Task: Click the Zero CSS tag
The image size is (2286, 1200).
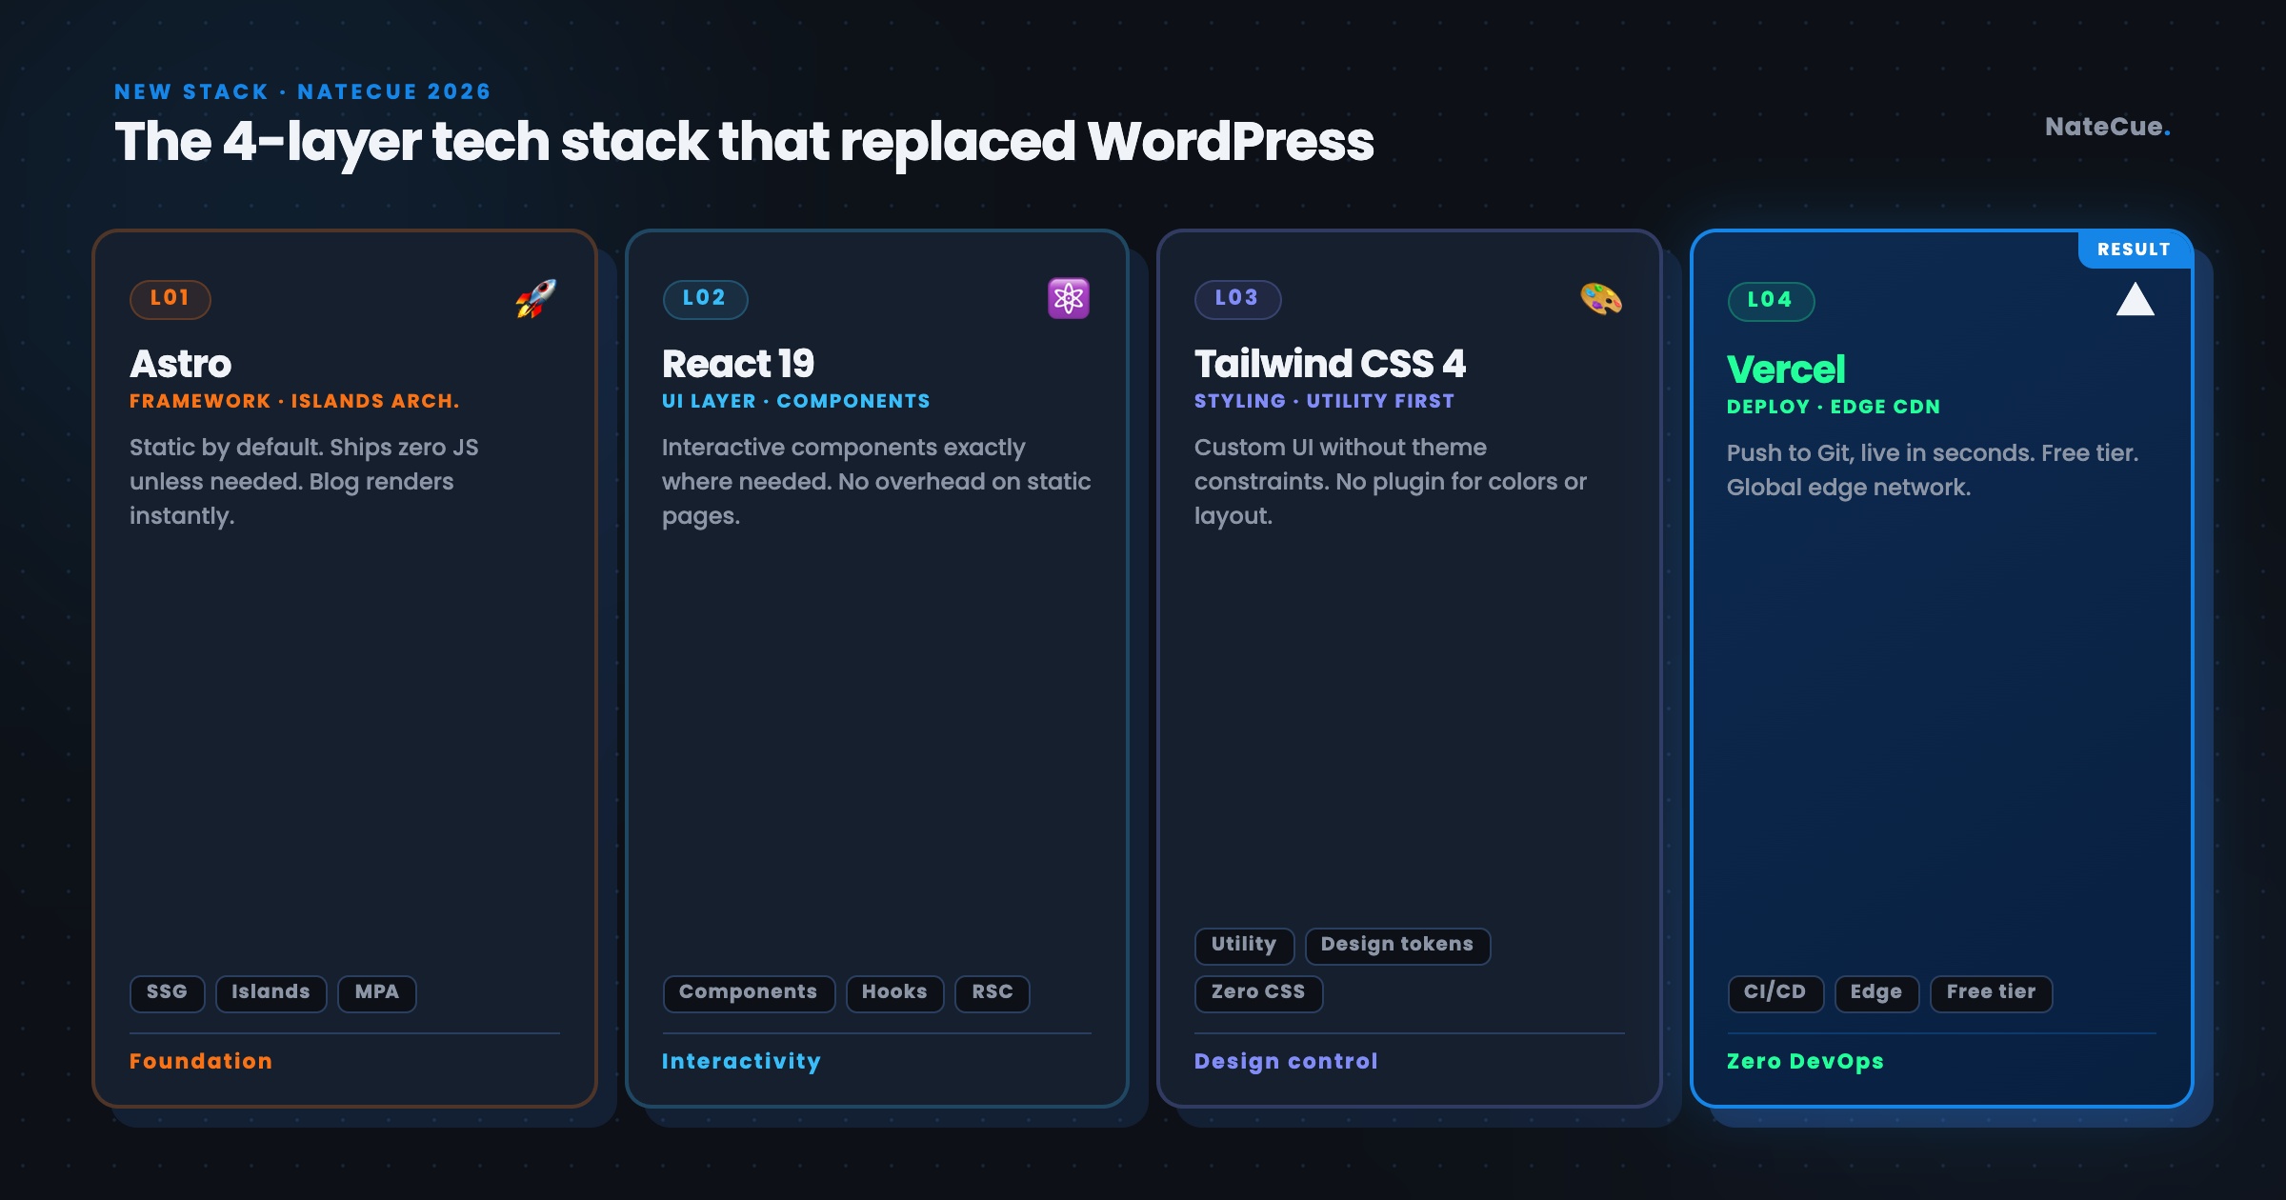Action: pos(1258,993)
